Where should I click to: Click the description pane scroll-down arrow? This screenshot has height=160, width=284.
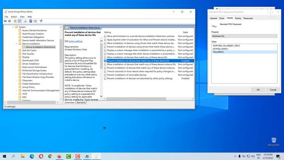pyautogui.click(x=102, y=96)
